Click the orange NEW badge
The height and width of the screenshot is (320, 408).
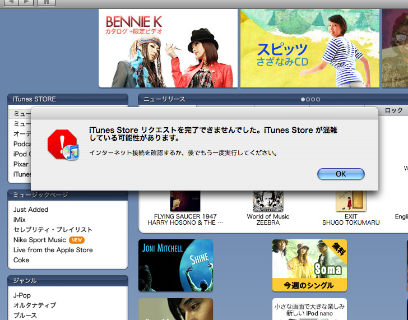pyautogui.click(x=76, y=240)
